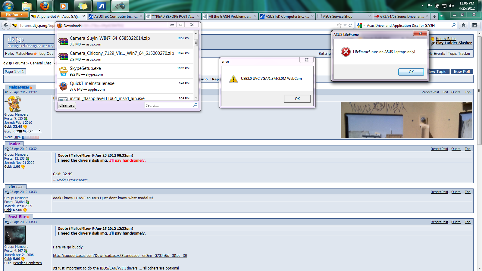Click the yellow warning icon in Error dialog
The width and height of the screenshot is (482, 271).
tap(233, 79)
